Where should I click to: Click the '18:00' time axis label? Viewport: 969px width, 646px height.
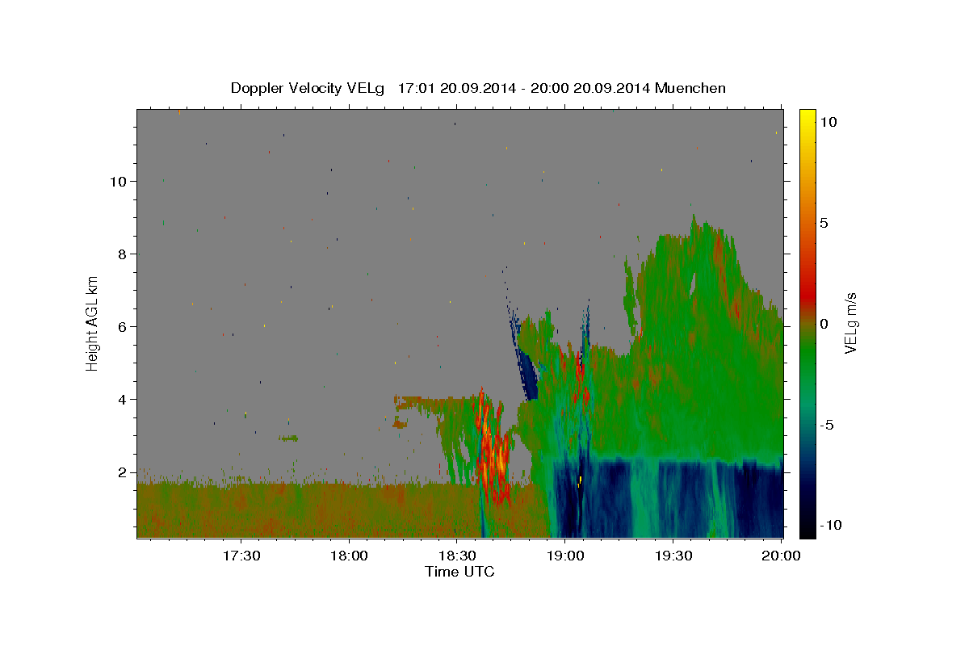(x=349, y=556)
